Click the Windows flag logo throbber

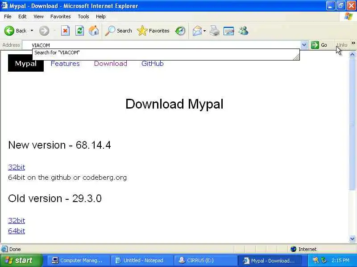pos(348,16)
